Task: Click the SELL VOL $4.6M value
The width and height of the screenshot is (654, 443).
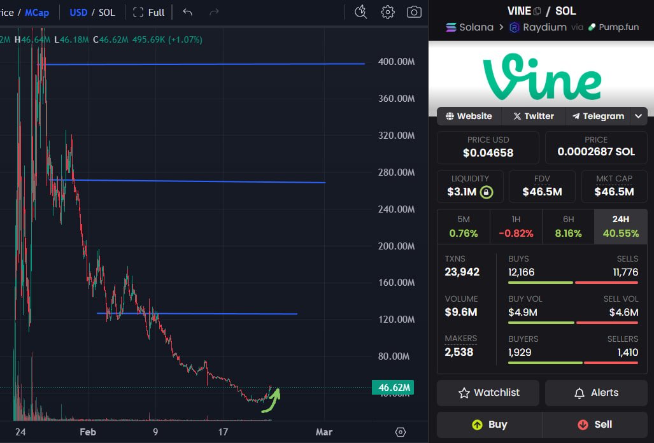Action: 623,313
